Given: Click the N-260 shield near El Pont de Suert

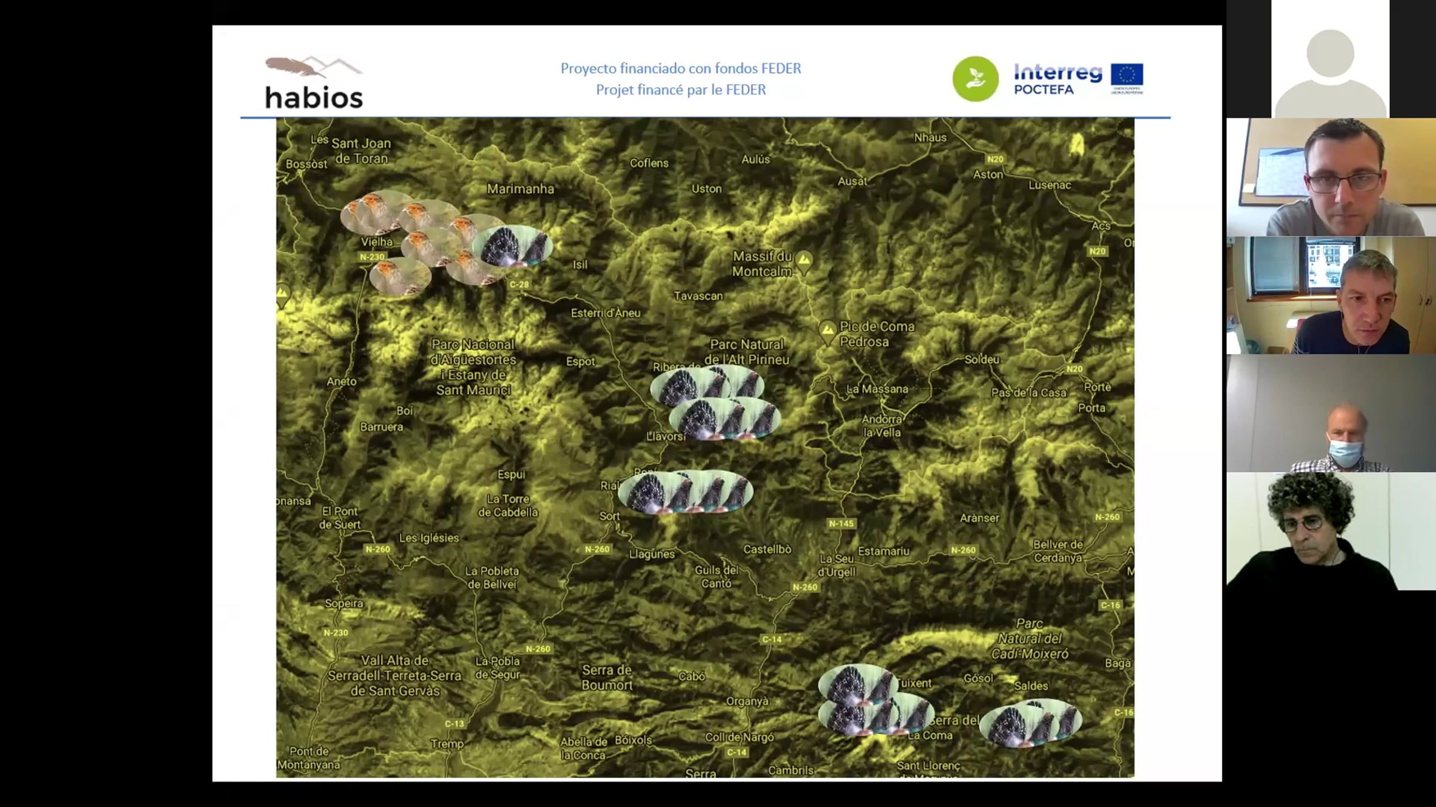Looking at the screenshot, I should [x=378, y=549].
